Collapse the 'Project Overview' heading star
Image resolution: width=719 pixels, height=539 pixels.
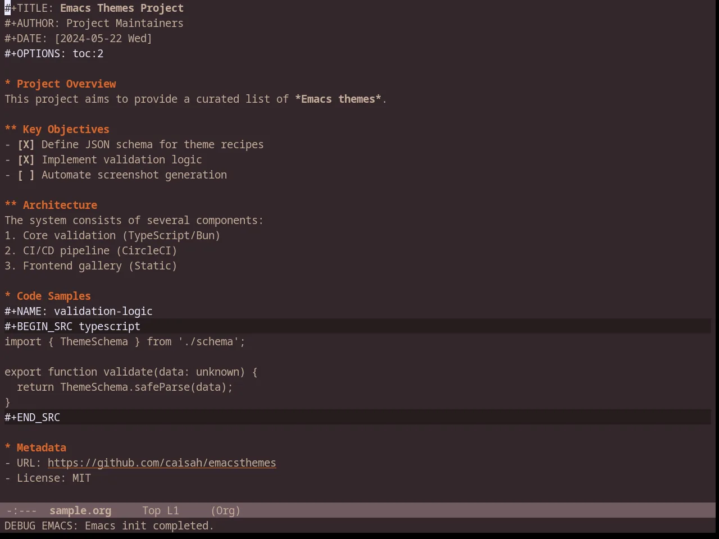8,84
